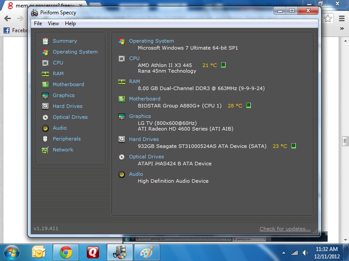The image size is (349, 261).
Task: Click the CPU temperature green indicator icon
Action: click(x=223, y=65)
